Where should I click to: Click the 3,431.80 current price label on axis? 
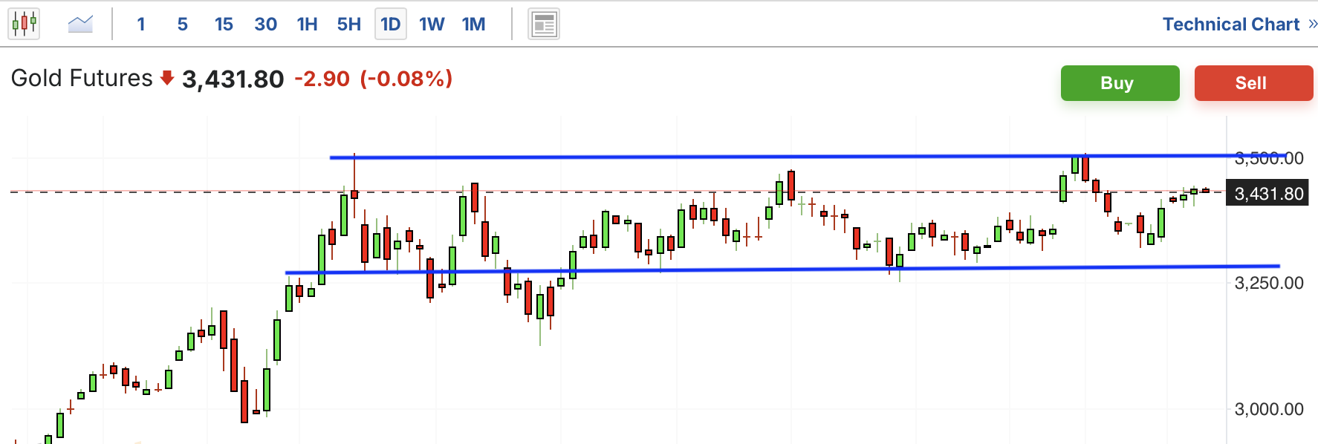1267,194
